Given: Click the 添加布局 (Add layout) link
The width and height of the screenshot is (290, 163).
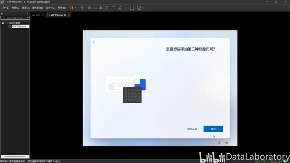Looking at the screenshot, I should (192, 129).
